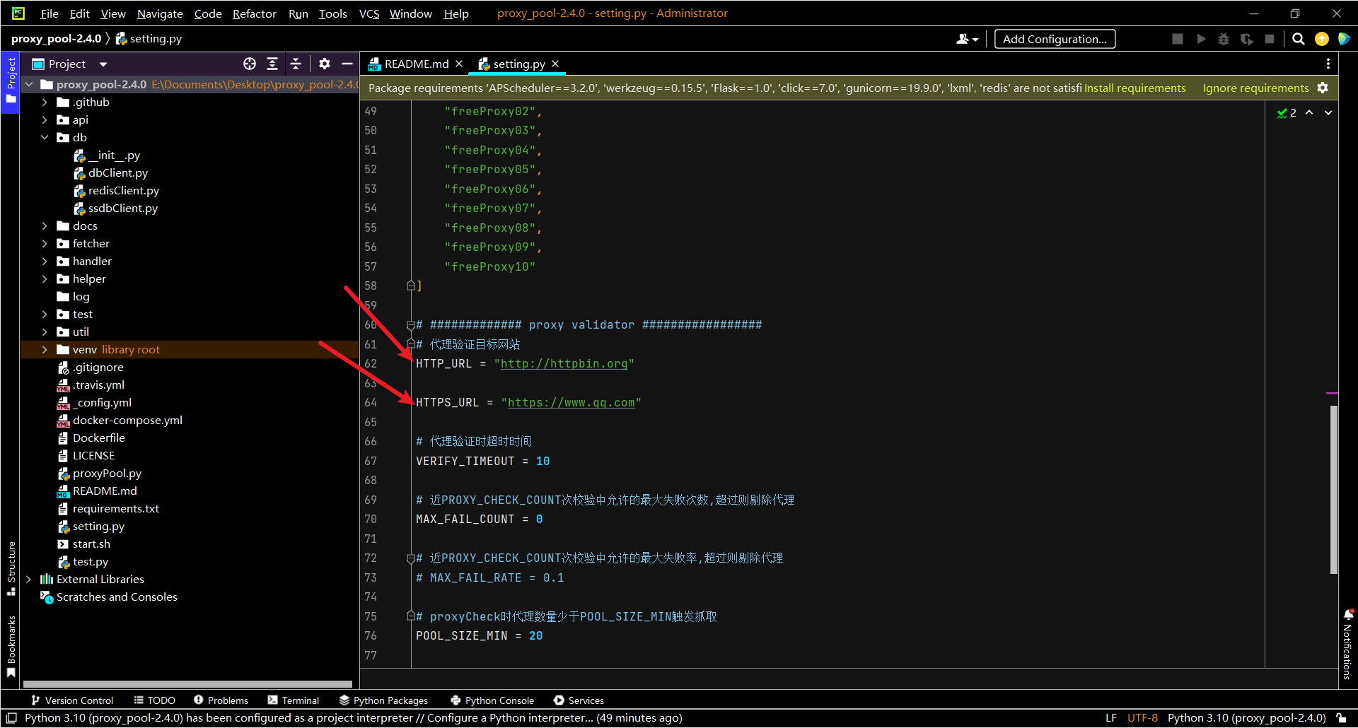Click Ignore requirements link
Image resolution: width=1358 pixels, height=728 pixels.
1255,88
